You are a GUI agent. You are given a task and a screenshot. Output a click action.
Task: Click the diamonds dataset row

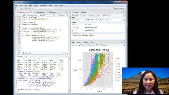click(x=98, y=20)
